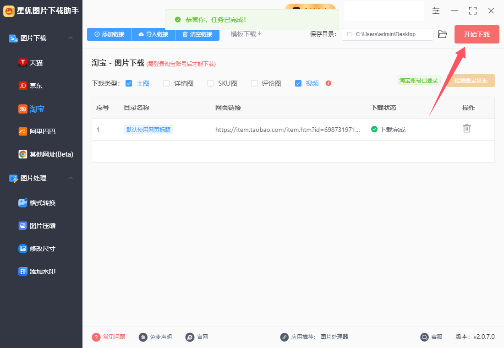Click the Chrome icon beside 其他网址
Image resolution: width=504 pixels, height=348 pixels.
[x=23, y=154]
